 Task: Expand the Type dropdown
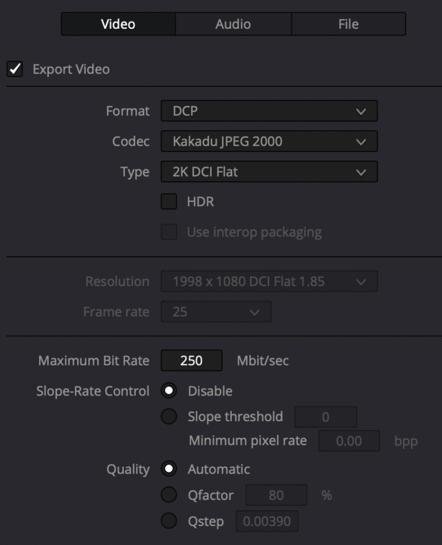tap(269, 172)
